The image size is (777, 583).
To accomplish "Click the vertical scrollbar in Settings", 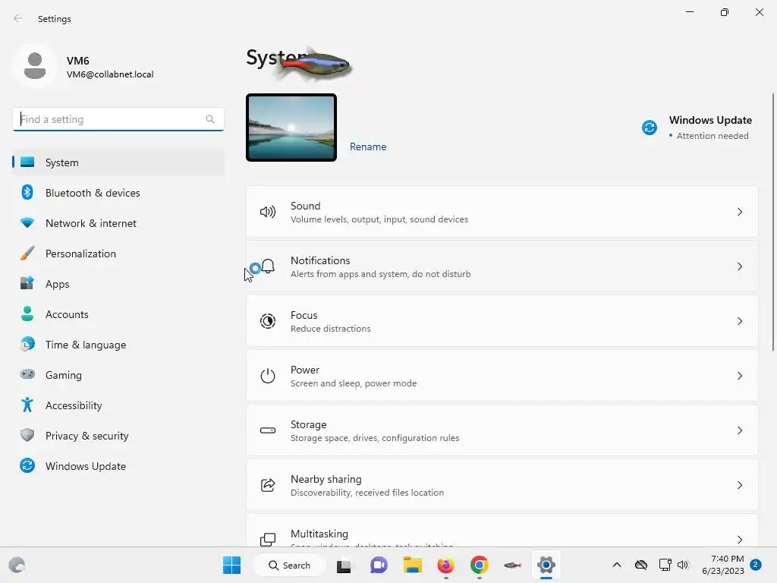I will pyautogui.click(x=773, y=222).
